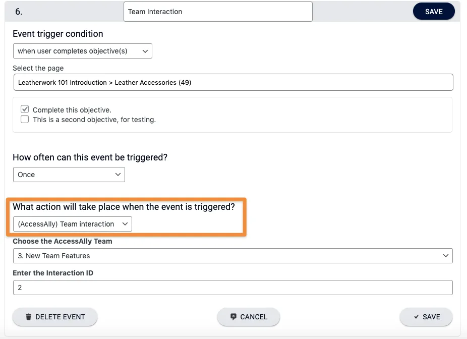Click the checkmark icon beside bottom SAVE
467x339 pixels.
pyautogui.click(x=417, y=317)
